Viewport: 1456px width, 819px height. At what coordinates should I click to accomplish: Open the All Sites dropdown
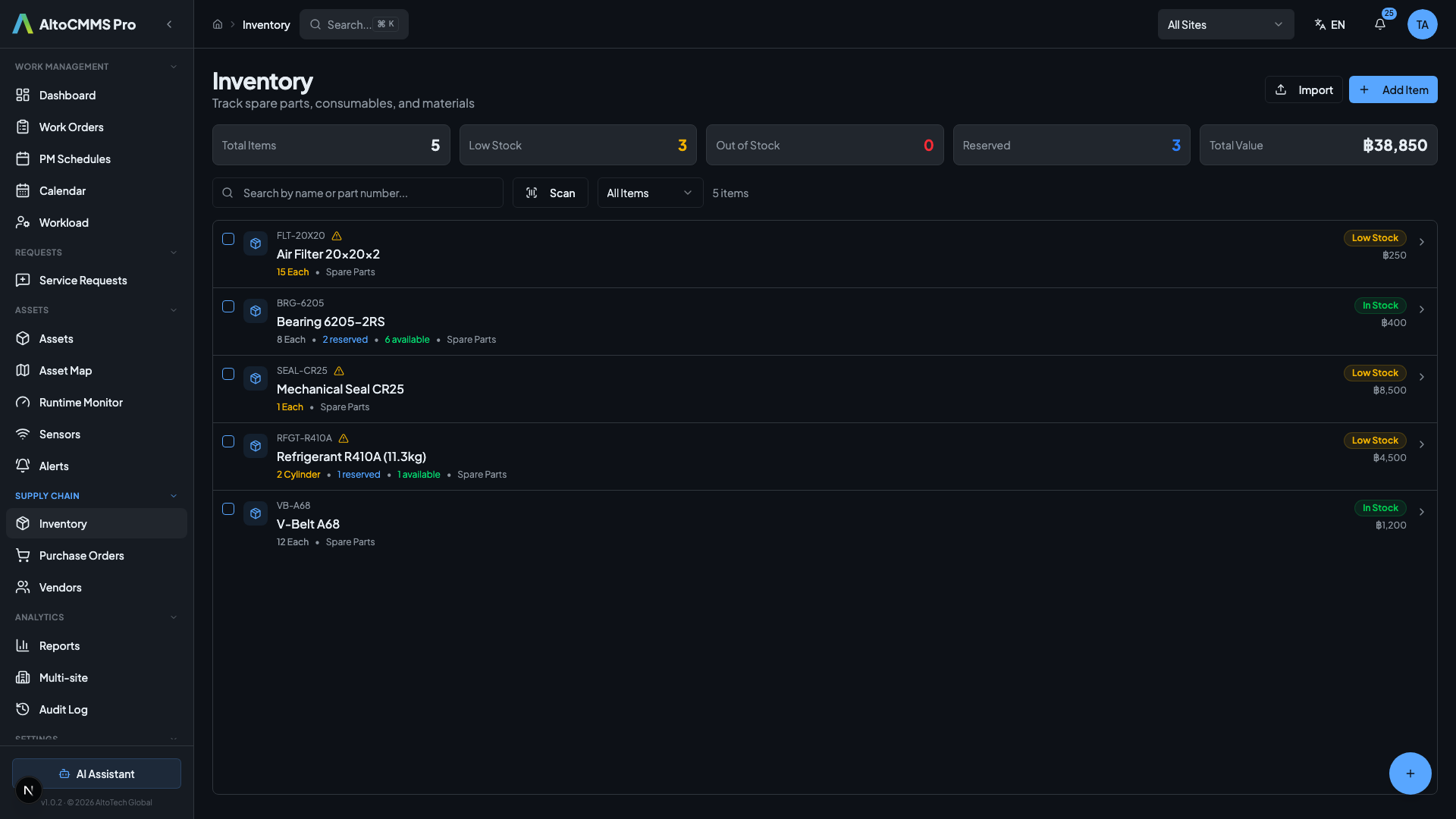tap(1225, 24)
